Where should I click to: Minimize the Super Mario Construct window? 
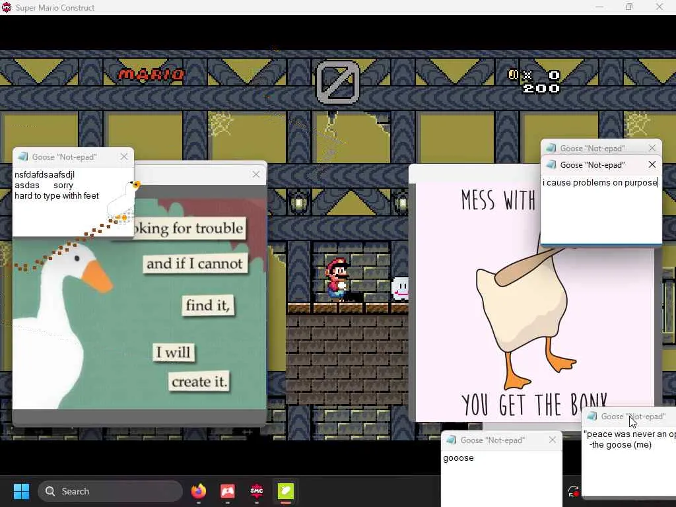599,7
